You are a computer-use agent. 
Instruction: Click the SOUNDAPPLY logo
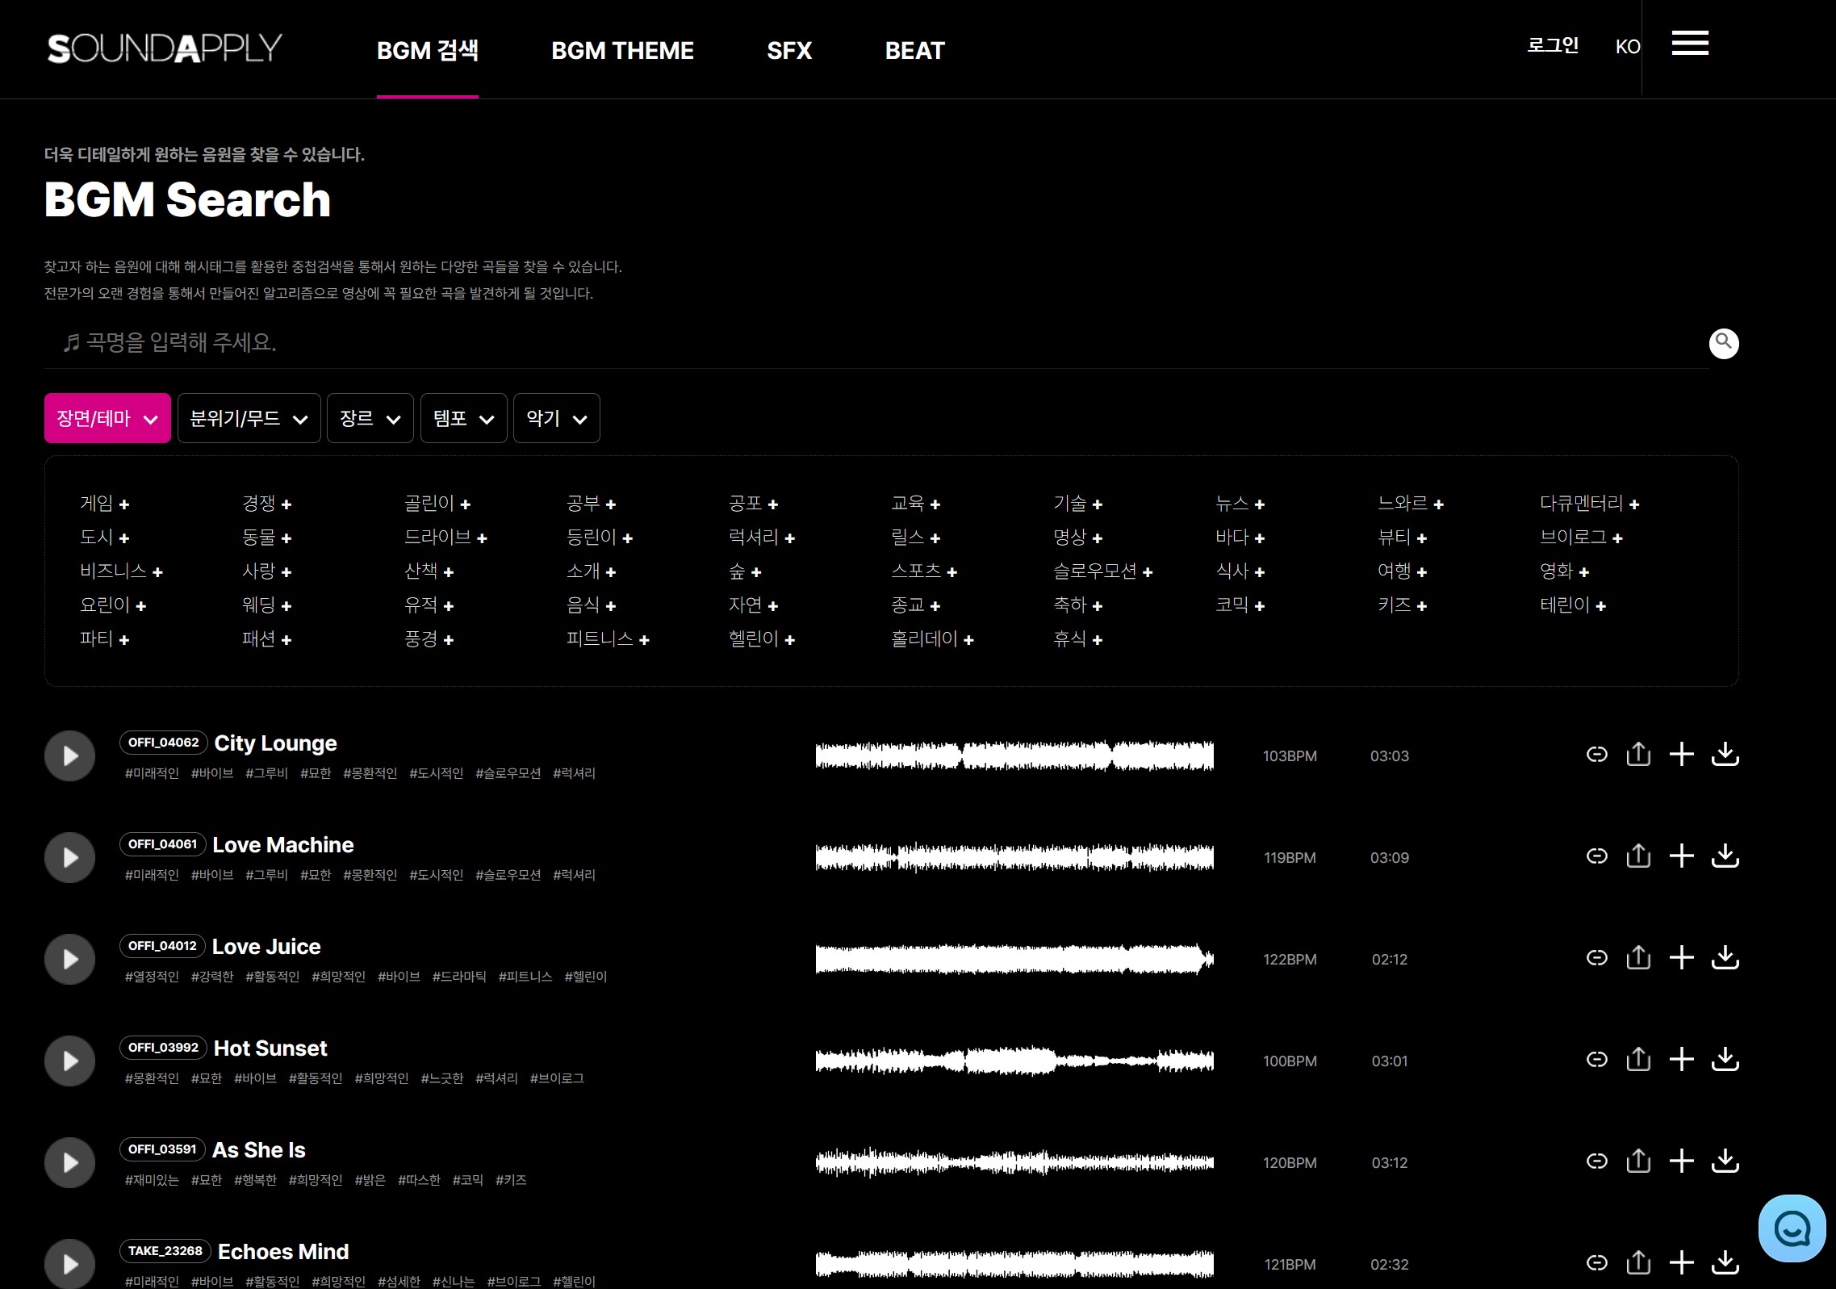click(165, 48)
